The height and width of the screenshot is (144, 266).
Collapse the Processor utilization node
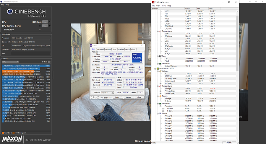[x=160, y=106]
